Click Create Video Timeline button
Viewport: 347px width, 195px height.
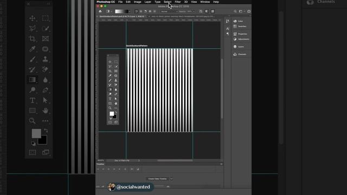pos(157,179)
